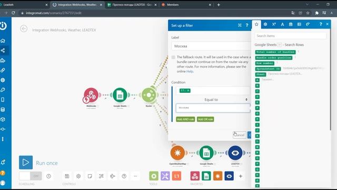Open Devices phone icon in sidebar
Viewport: 337px width, 190px height.
[3, 100]
